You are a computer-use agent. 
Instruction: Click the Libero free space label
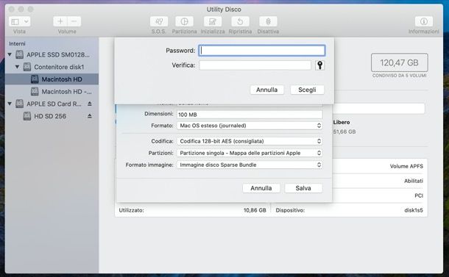(342, 122)
